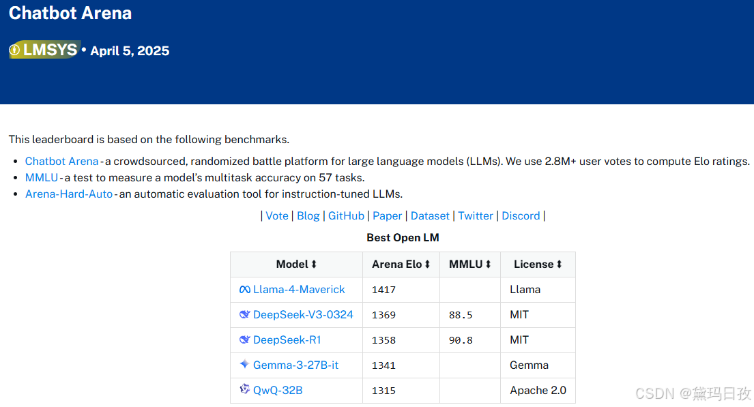754x407 pixels.
Task: Visit the GitHub link
Action: tap(346, 215)
